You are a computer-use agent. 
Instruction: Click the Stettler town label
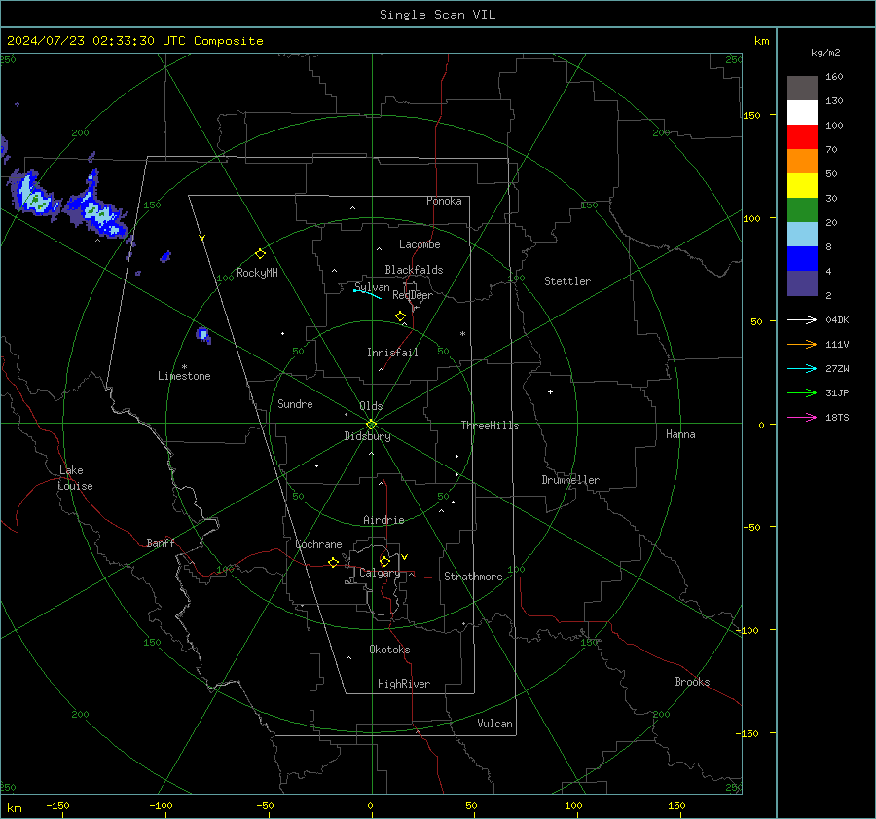(567, 281)
